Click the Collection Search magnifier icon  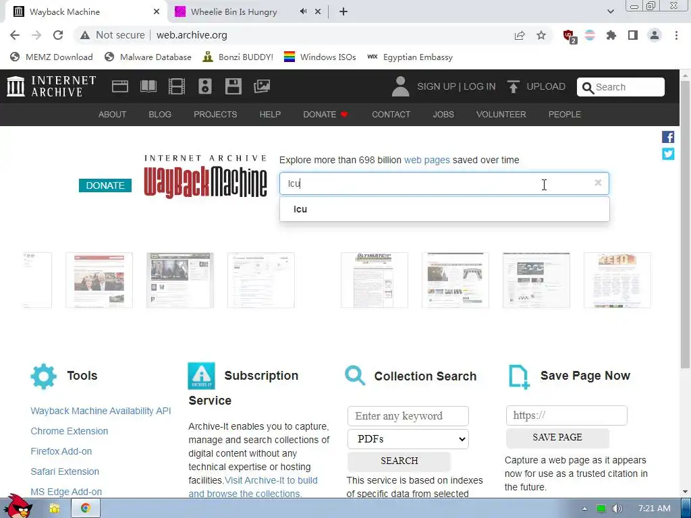point(355,376)
